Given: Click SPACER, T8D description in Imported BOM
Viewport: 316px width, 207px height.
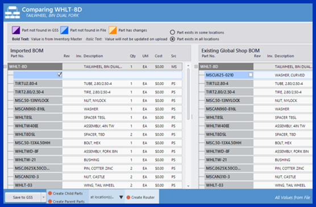Looking at the screenshot, I should (x=94, y=134).
